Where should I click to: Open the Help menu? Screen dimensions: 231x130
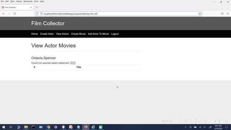coord(42,1)
